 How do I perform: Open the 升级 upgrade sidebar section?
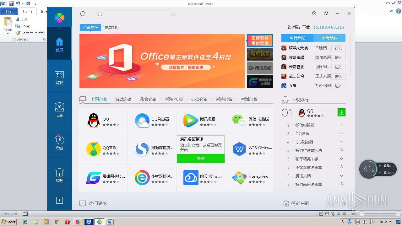coord(59,142)
